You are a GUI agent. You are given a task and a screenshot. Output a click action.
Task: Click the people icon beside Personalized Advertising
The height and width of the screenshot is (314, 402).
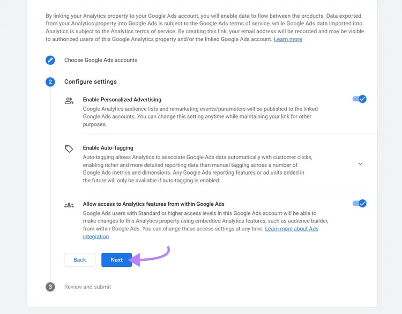[69, 101]
